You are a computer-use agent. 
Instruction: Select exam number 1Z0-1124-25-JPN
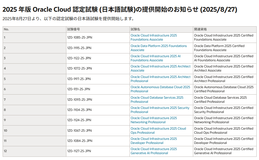pyautogui.click(x=79, y=120)
